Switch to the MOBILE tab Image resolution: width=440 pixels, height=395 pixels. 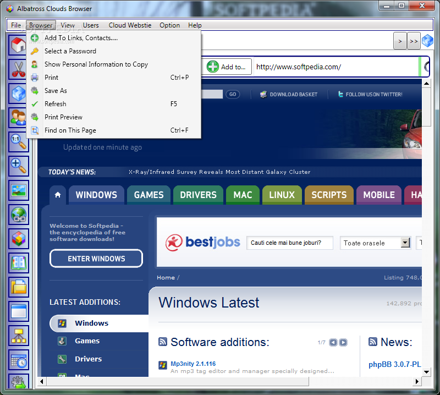[x=379, y=195]
